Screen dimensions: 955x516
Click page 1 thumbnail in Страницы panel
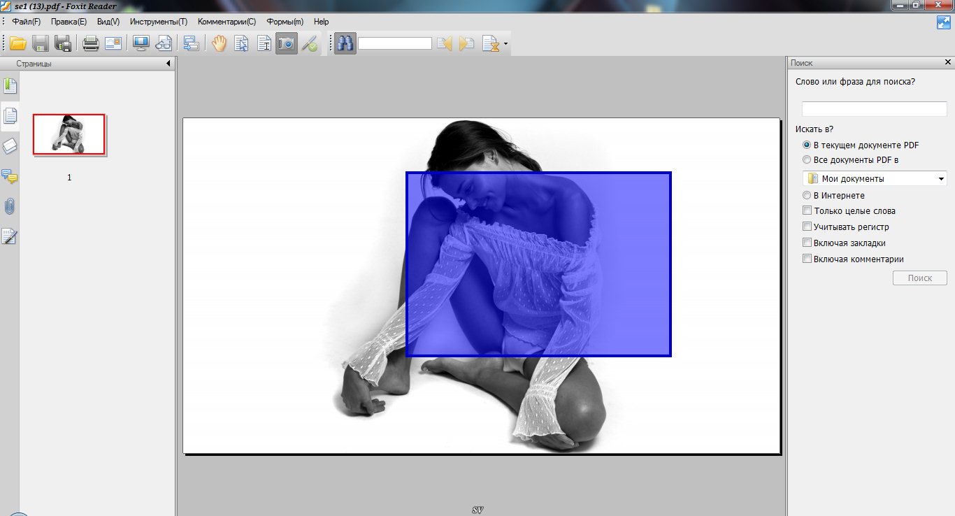(69, 134)
